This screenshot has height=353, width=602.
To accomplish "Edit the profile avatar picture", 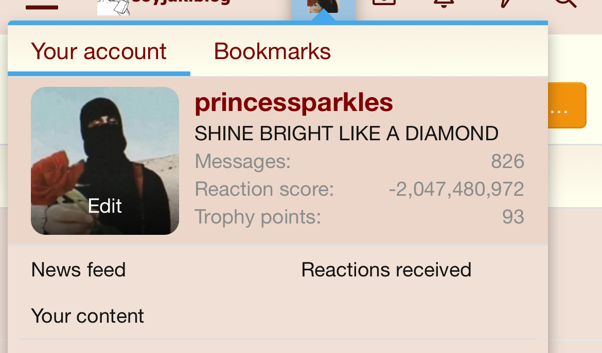I will click(105, 161).
